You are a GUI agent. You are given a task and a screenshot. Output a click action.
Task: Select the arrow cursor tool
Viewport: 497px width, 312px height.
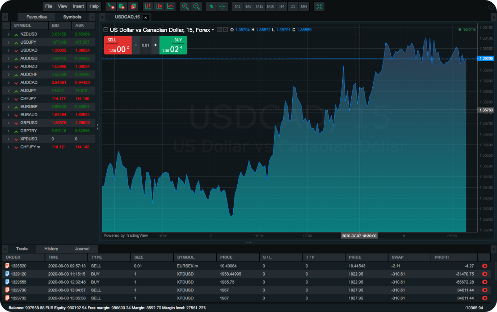click(212, 6)
